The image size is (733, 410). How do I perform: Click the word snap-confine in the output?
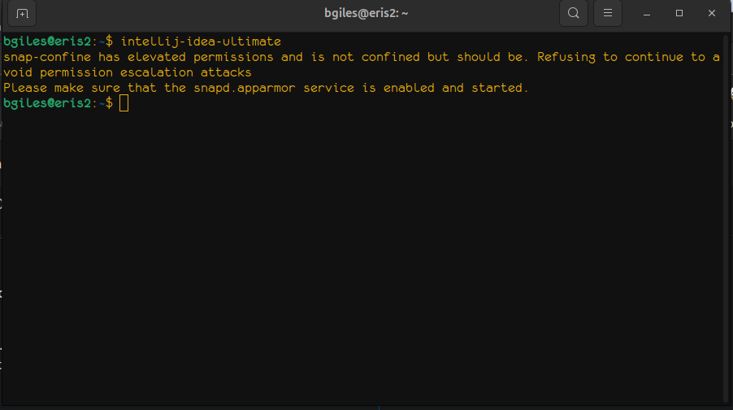(47, 57)
